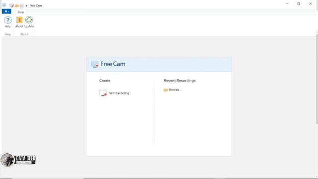Viewport: 318px width, 179px height.
Task: Open the Help ribbon button
Action: tap(8, 22)
